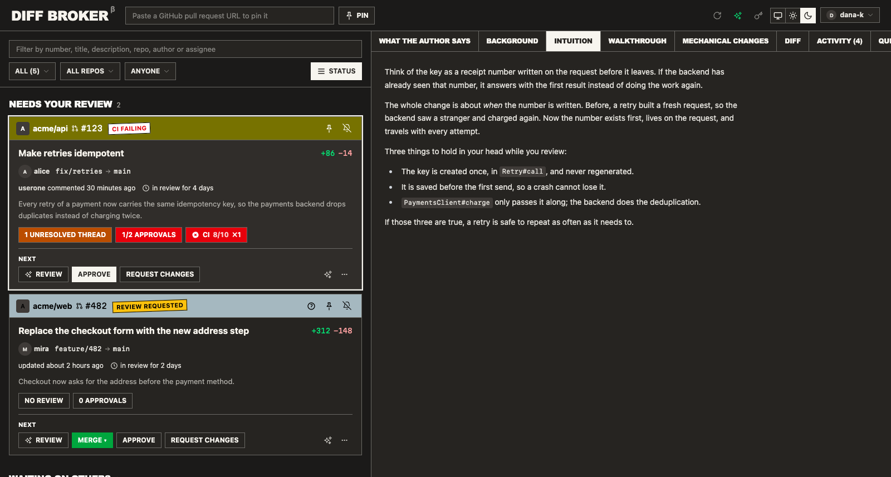Open the ANYONE assignee dropdown

150,71
